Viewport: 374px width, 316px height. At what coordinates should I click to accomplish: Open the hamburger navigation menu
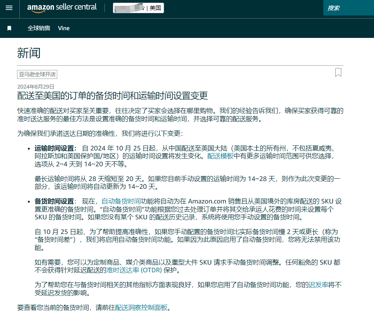click(9, 8)
